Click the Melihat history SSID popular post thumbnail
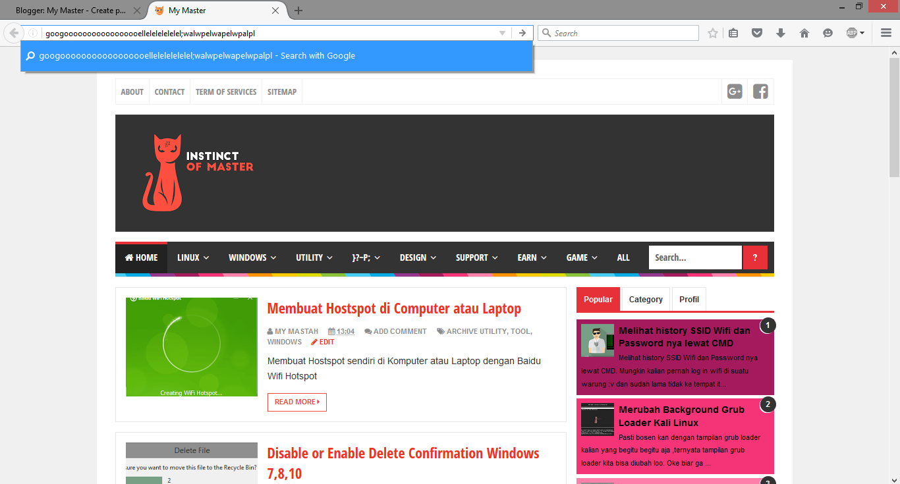 pyautogui.click(x=598, y=340)
